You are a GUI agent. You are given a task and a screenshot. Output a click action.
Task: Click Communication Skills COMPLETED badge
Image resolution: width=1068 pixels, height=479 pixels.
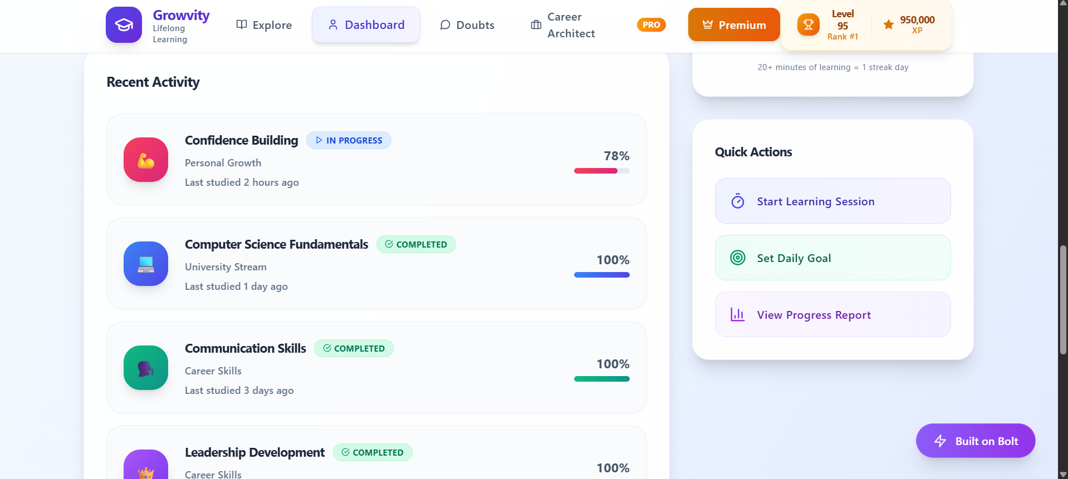pyautogui.click(x=354, y=348)
